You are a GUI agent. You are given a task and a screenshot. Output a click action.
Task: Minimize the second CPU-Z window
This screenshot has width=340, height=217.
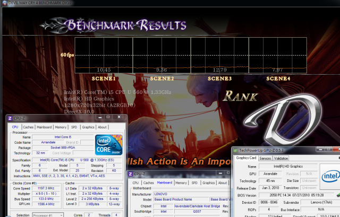[220, 173]
